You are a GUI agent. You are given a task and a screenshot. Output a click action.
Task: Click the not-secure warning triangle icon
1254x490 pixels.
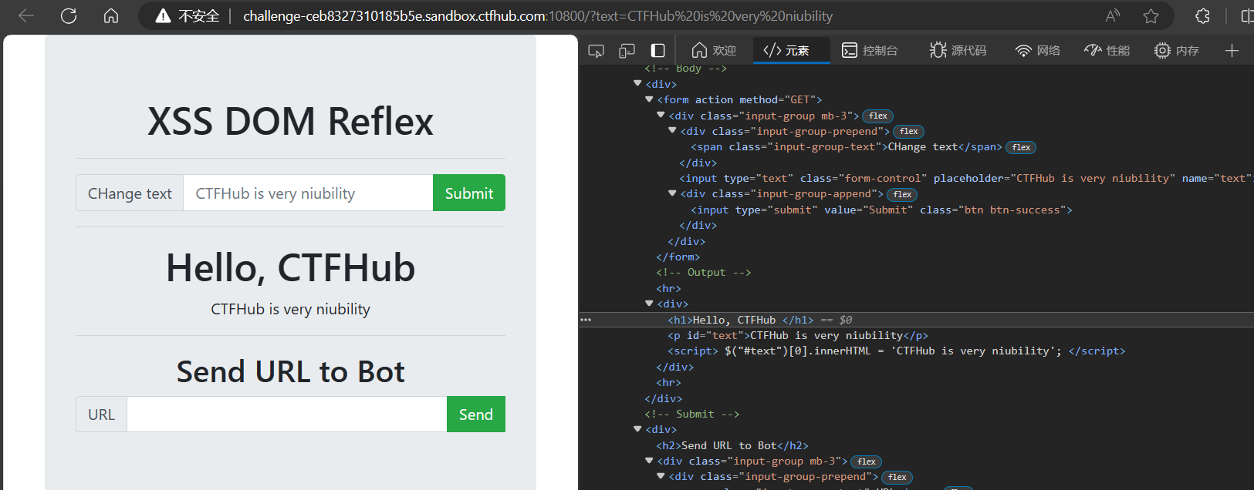coord(163,16)
